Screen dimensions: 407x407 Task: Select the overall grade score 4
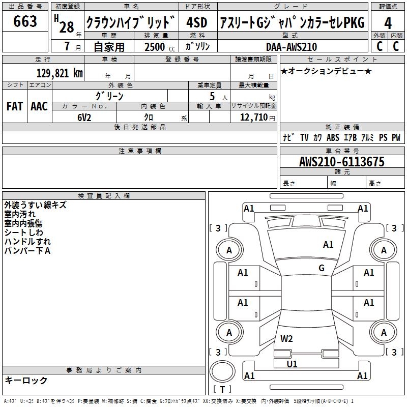point(388,23)
